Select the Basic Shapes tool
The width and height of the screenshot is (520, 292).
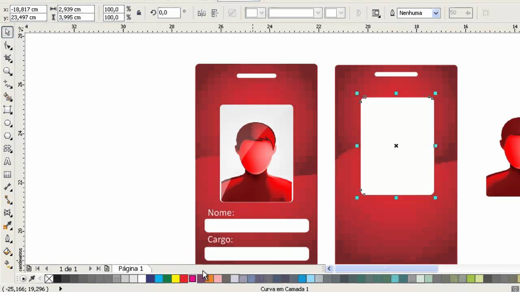tap(7, 148)
